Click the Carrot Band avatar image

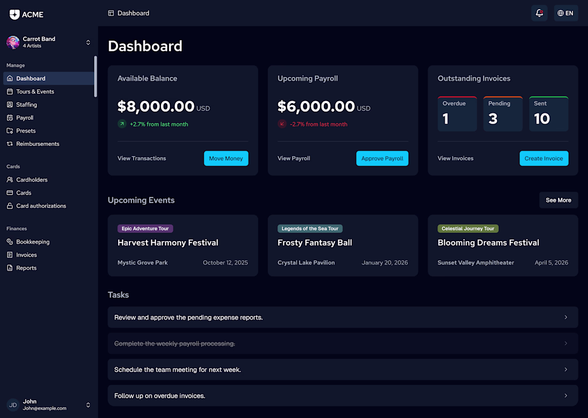tap(13, 42)
